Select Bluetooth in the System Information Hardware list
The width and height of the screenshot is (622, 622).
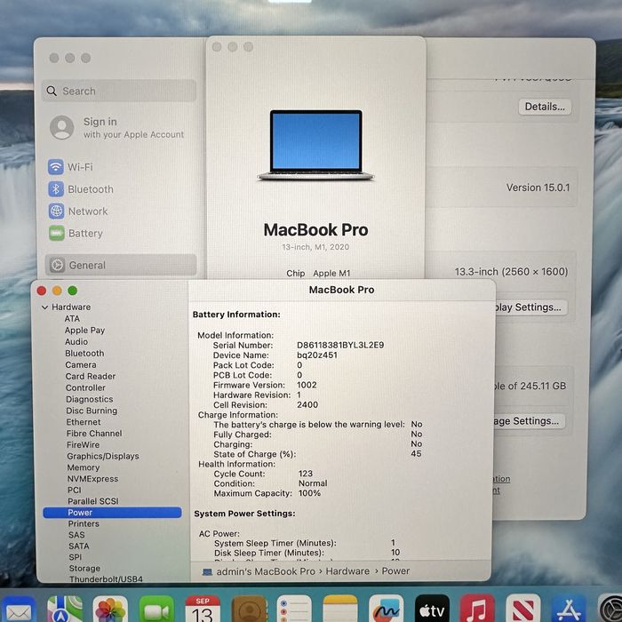pyautogui.click(x=85, y=353)
